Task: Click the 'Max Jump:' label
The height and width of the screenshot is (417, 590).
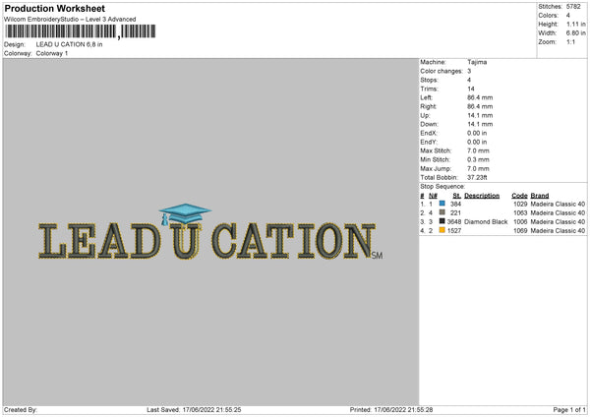Action: click(436, 169)
